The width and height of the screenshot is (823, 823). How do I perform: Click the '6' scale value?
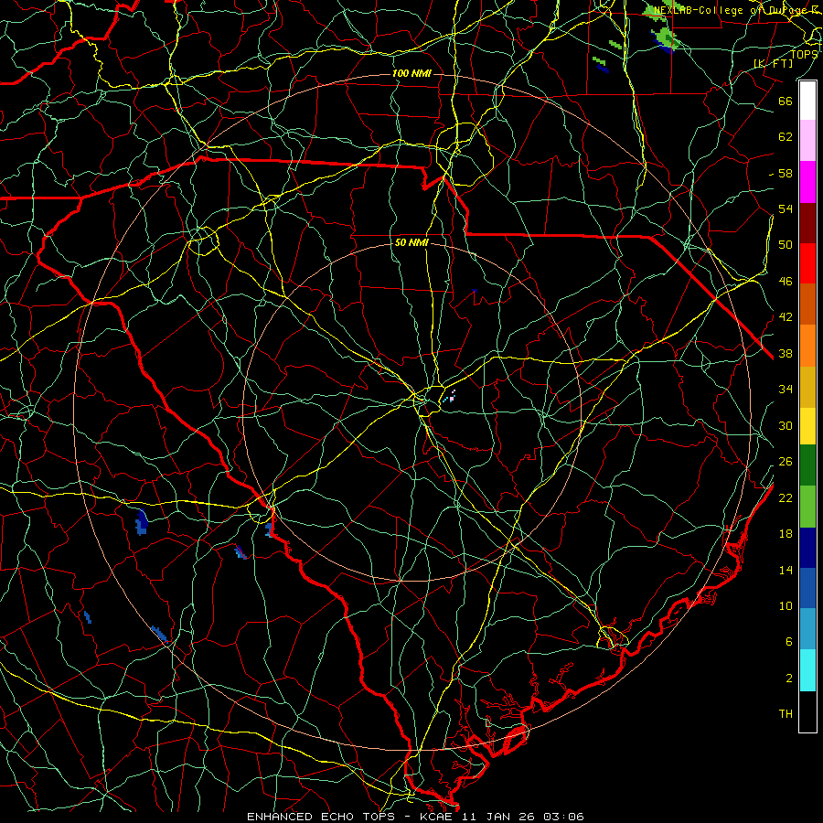pos(789,641)
